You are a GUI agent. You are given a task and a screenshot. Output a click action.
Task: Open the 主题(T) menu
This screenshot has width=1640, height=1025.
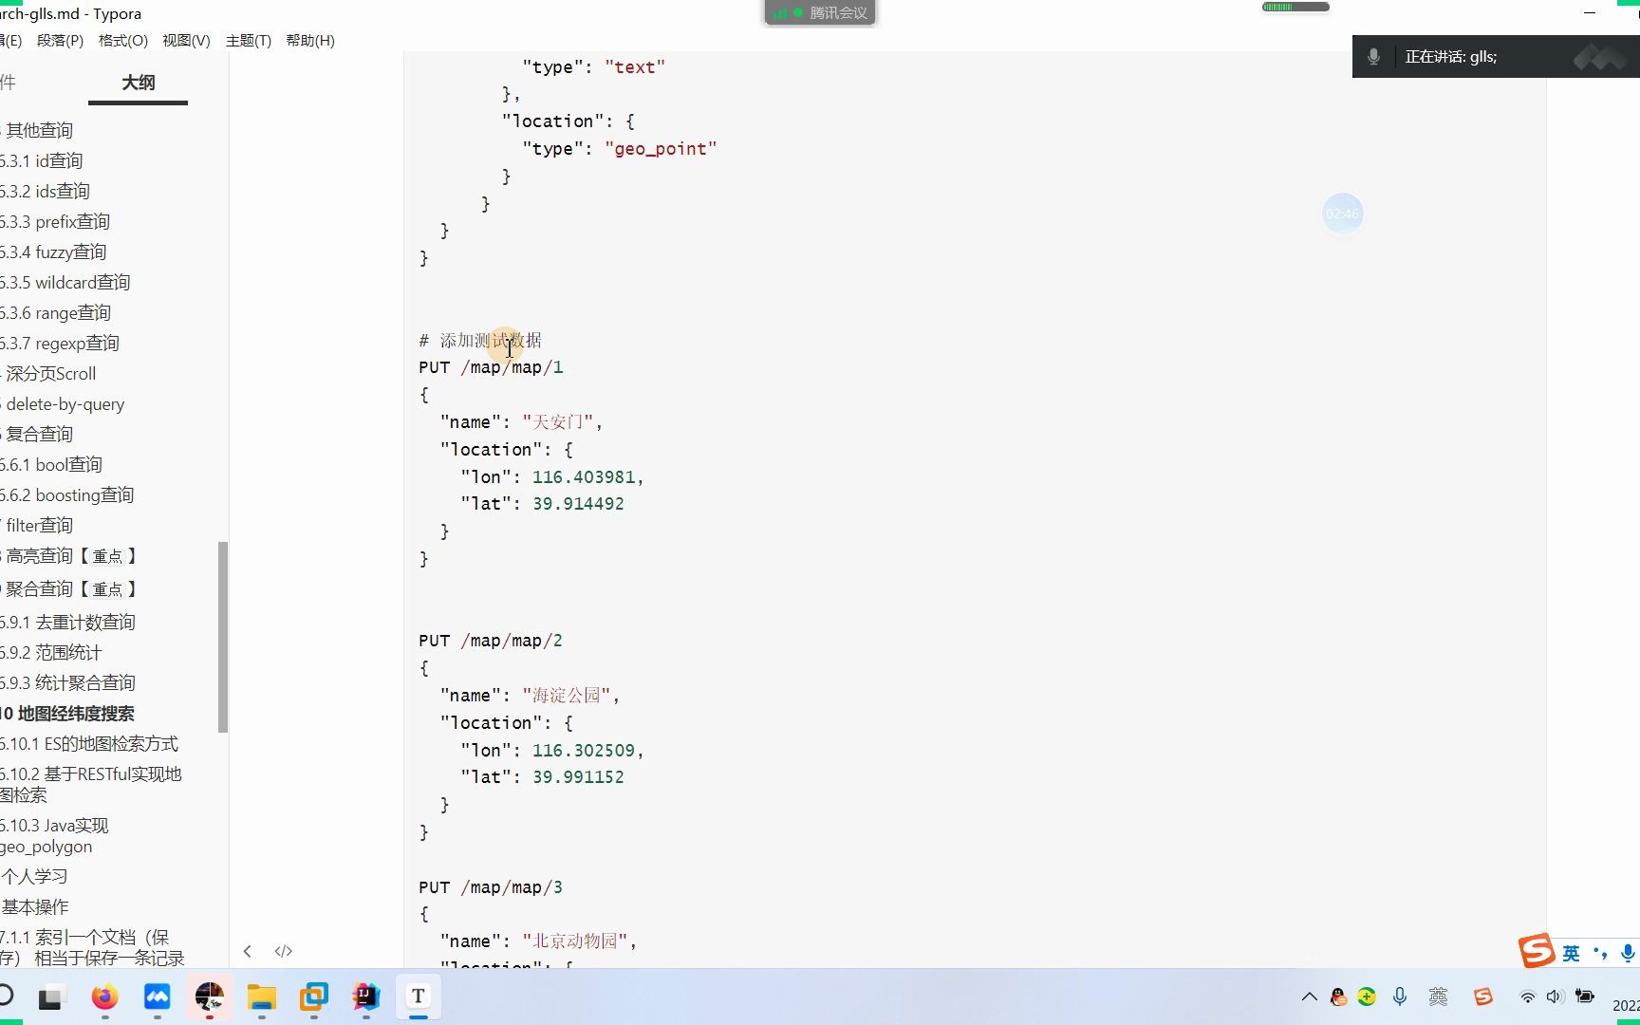249,41
